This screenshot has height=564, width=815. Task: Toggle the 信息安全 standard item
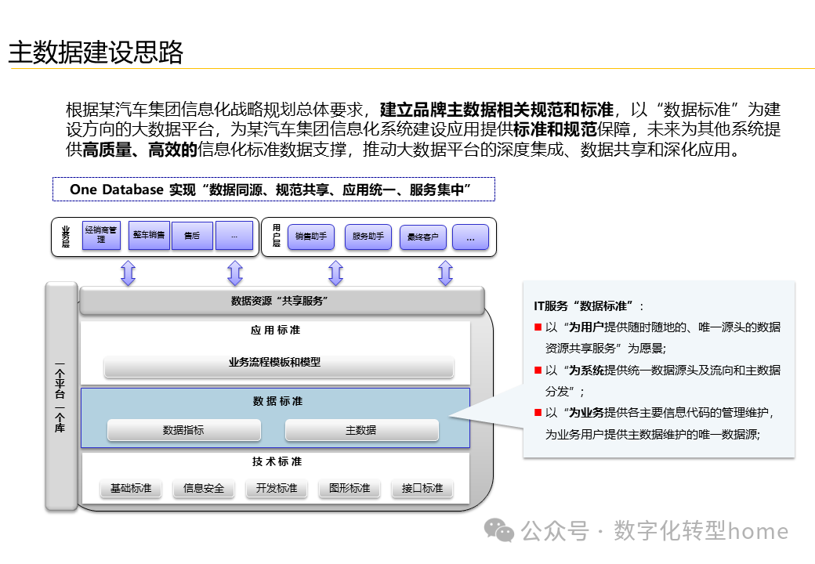click(x=204, y=487)
